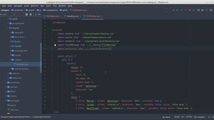Click the Arc Dark theme status item
This screenshot has width=214, height=120.
166,117
